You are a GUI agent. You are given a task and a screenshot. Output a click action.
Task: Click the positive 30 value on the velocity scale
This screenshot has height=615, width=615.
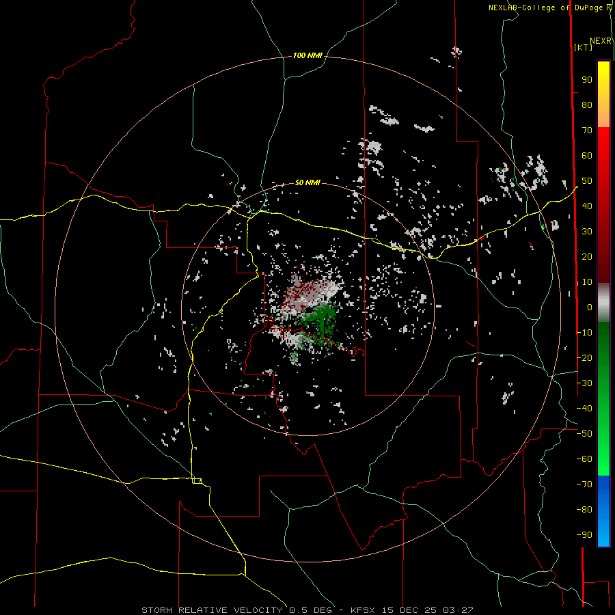click(x=587, y=232)
